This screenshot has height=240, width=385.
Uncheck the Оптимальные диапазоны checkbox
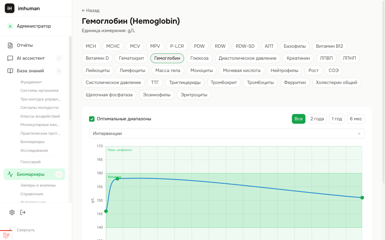[x=92, y=119]
